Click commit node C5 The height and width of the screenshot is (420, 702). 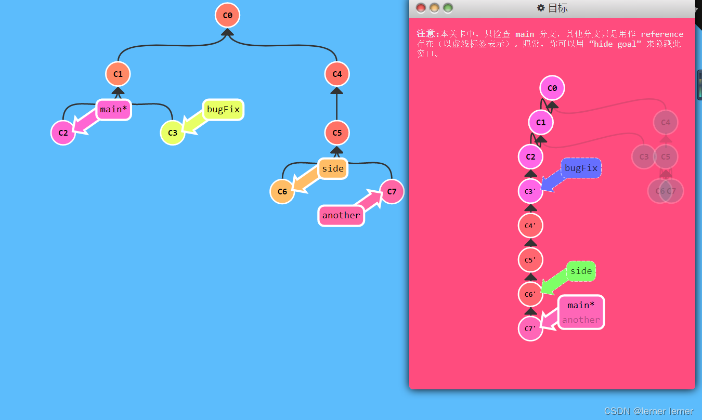(x=337, y=133)
